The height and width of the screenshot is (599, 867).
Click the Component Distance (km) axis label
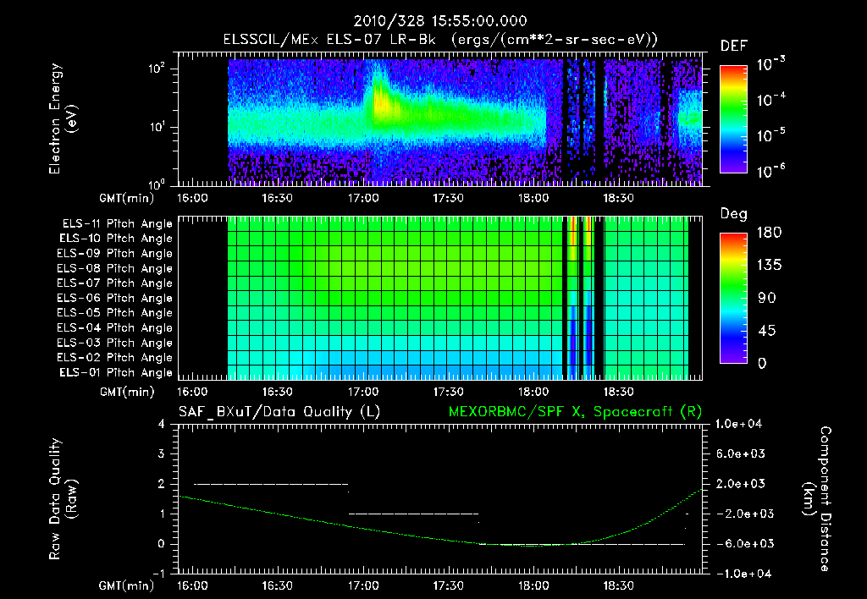click(x=817, y=498)
